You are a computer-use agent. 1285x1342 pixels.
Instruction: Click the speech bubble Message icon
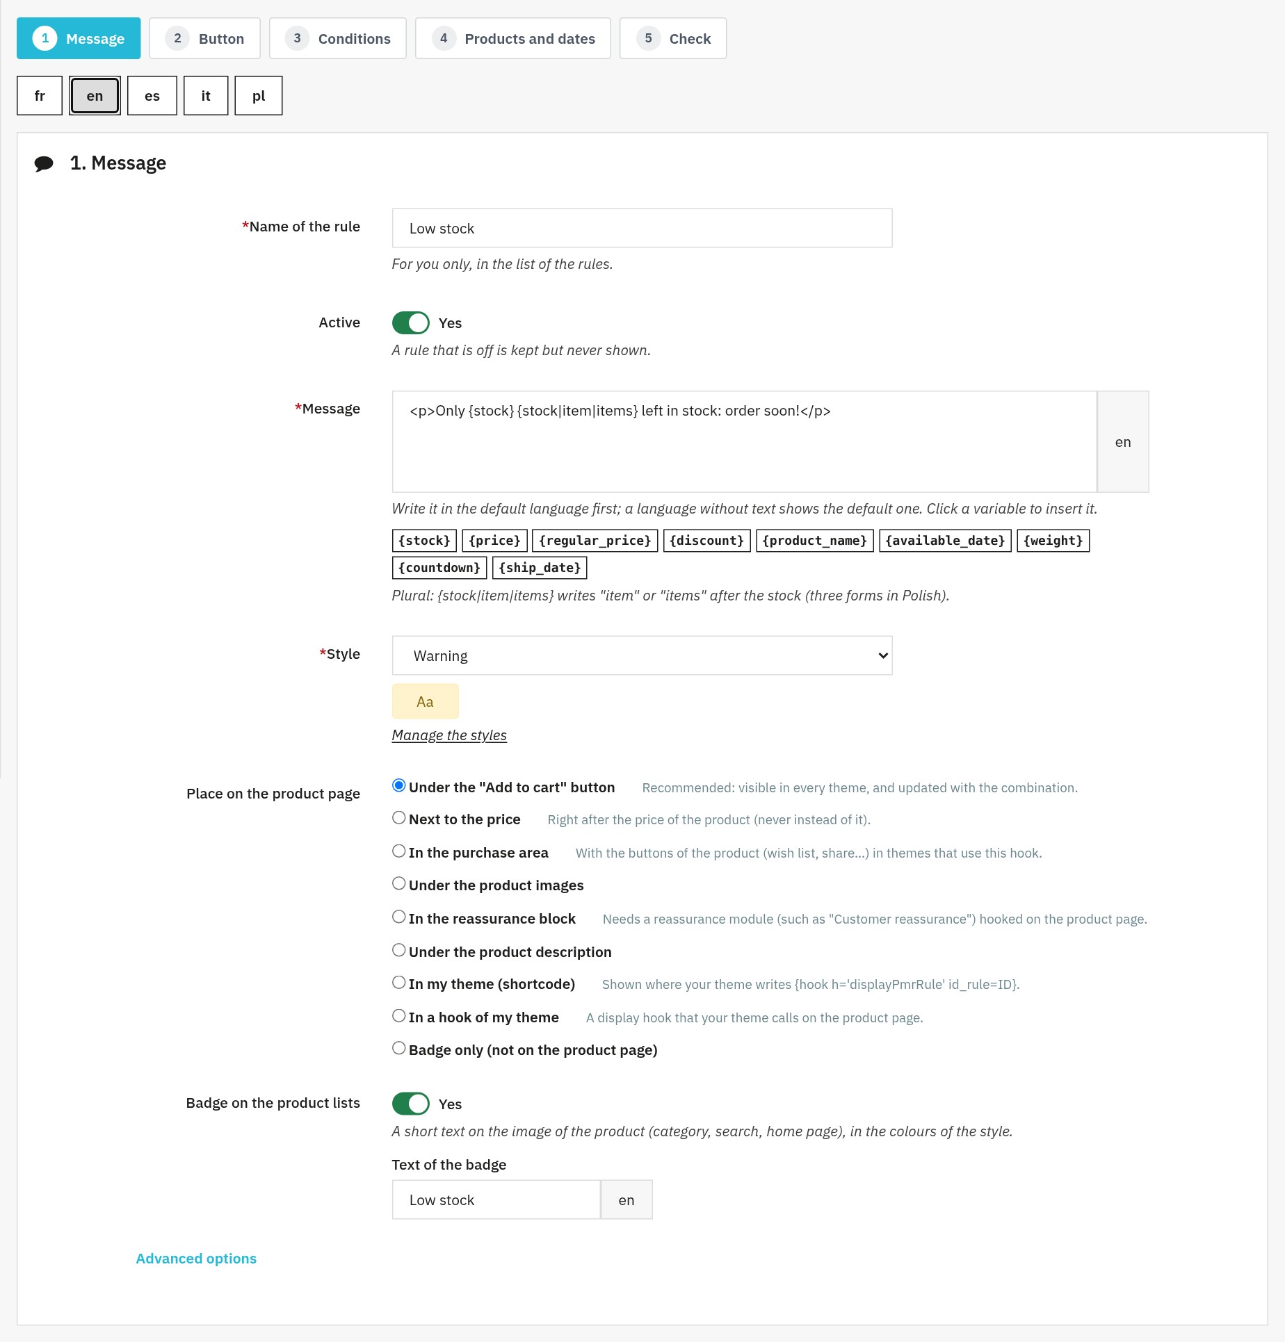44,163
